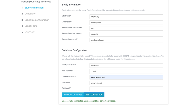Focus the Username input field
This screenshot has width=189, height=106.
[x=126, y=83]
